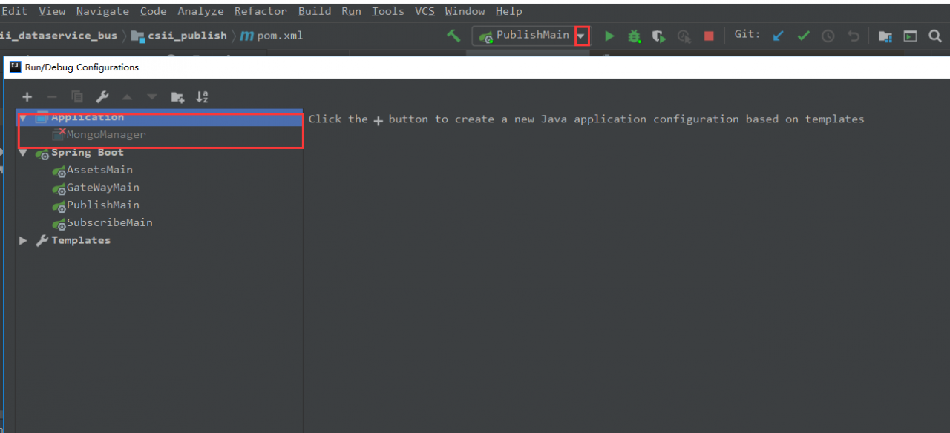Viewport: 950px width, 433px height.
Task: Show Git history clock icon
Action: [x=828, y=36]
